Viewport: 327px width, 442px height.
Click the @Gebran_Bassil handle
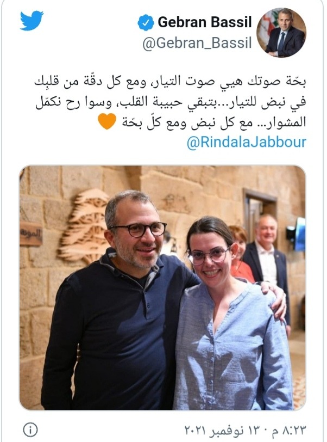[x=197, y=43]
